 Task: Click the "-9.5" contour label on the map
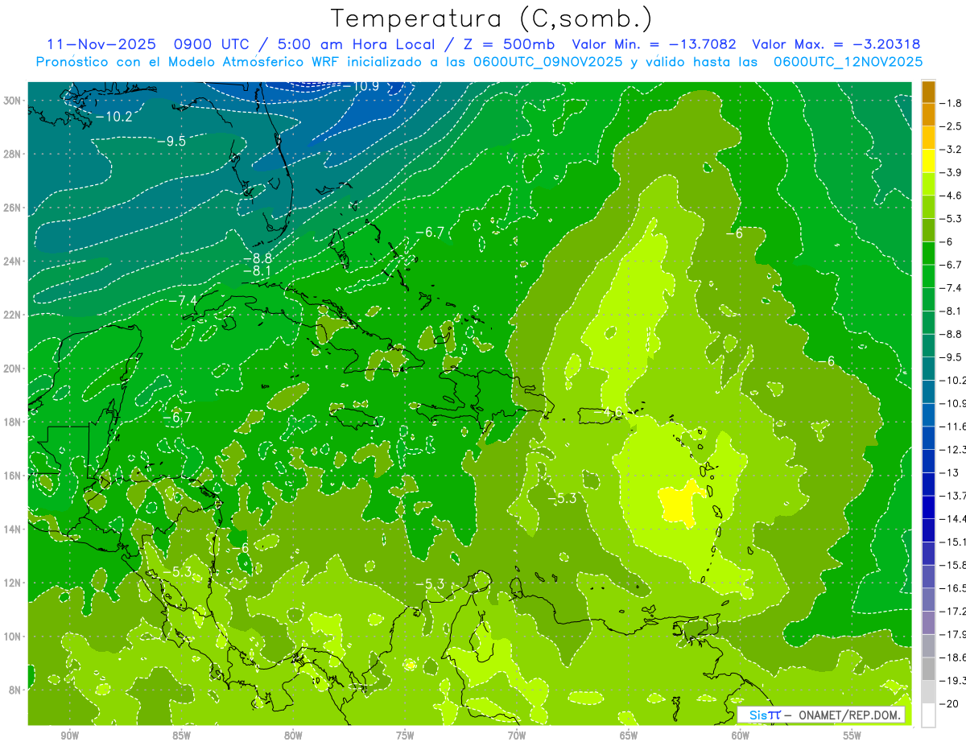171,141
